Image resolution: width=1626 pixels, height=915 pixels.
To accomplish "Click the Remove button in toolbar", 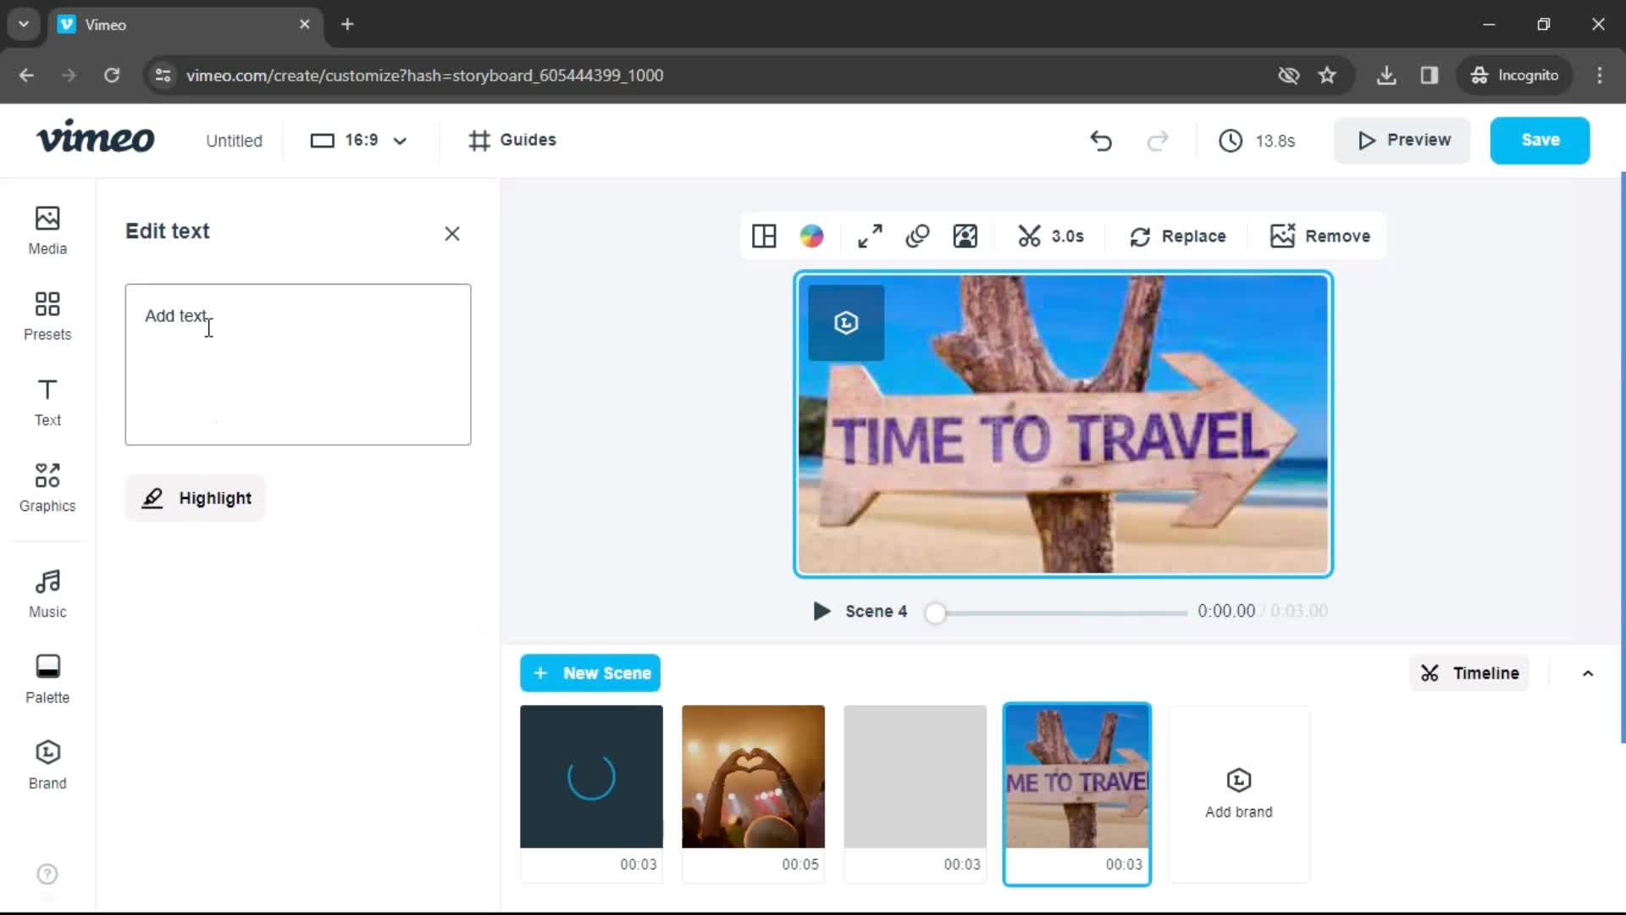I will (x=1324, y=236).
